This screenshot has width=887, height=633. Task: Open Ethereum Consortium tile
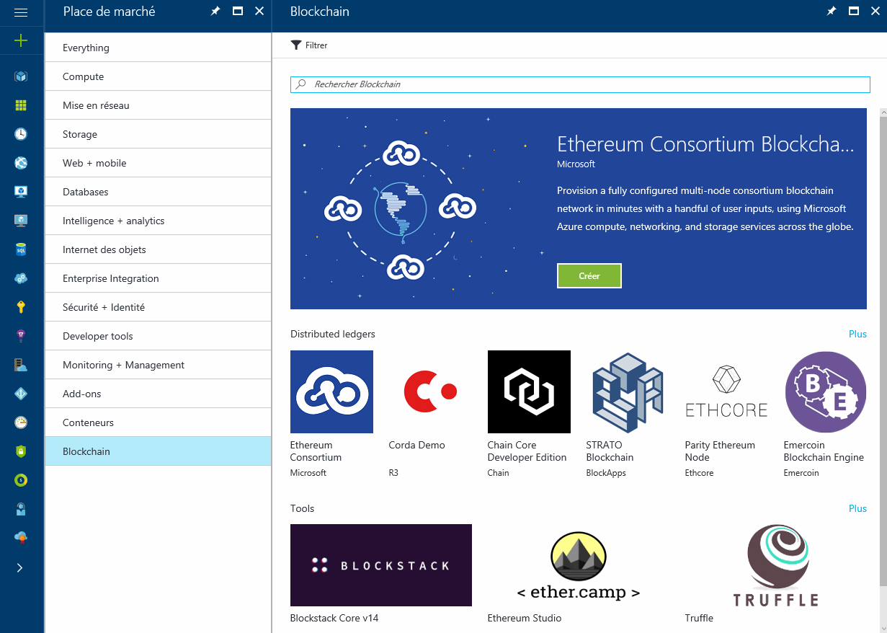click(x=331, y=414)
